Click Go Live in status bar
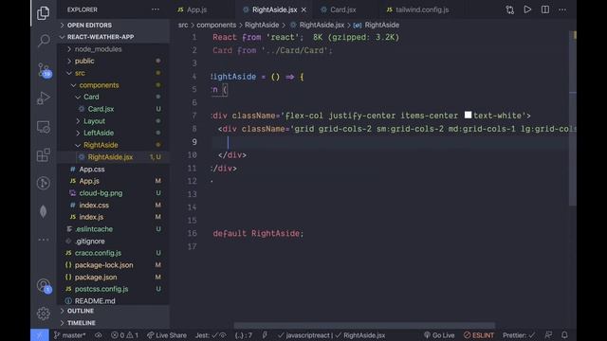The image size is (607, 341). click(439, 335)
